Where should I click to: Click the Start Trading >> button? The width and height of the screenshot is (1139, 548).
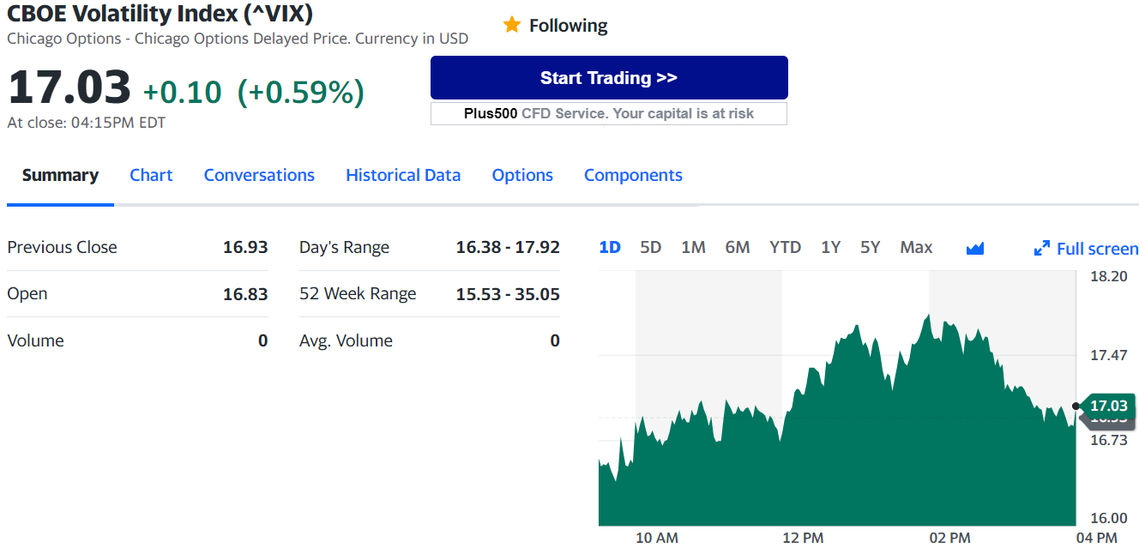tap(609, 78)
